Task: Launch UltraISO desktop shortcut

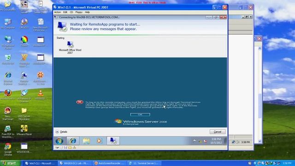Action: click(24, 24)
